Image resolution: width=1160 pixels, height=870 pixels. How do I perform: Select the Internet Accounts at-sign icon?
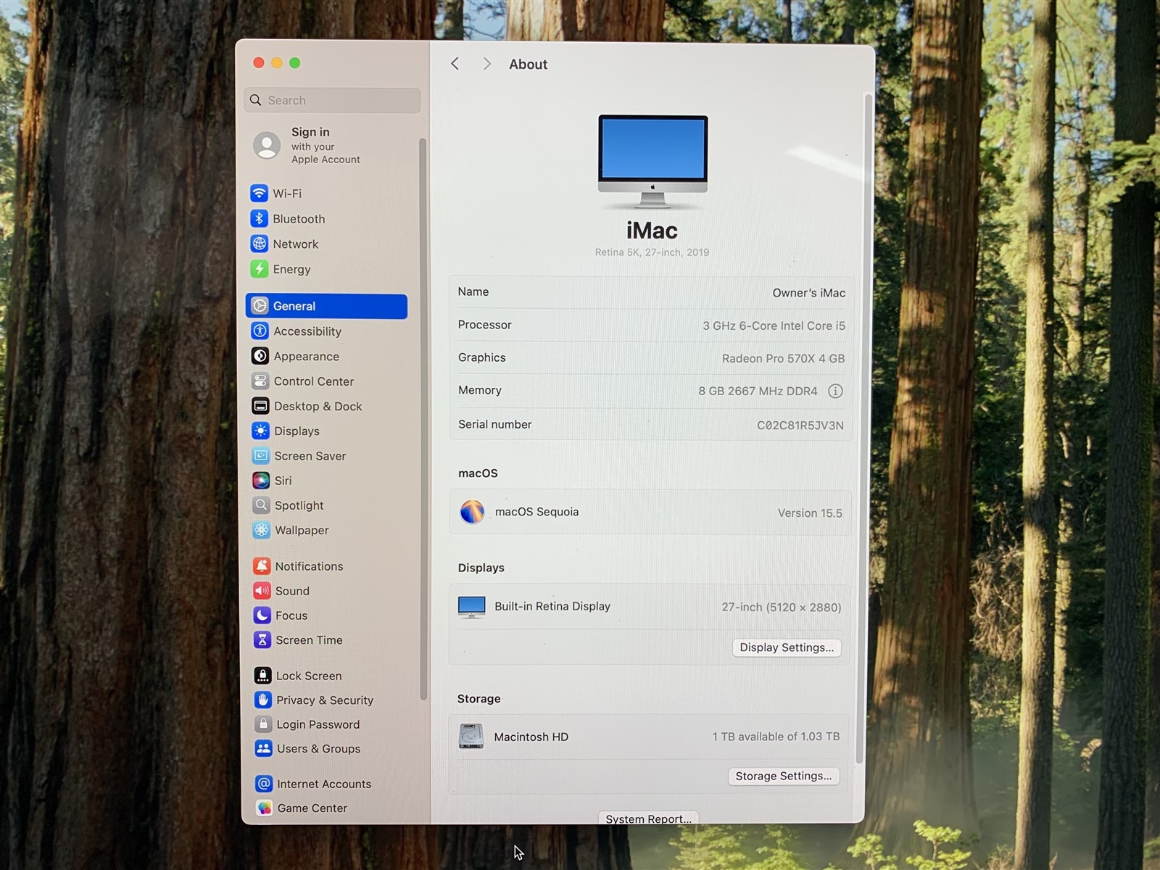point(264,784)
